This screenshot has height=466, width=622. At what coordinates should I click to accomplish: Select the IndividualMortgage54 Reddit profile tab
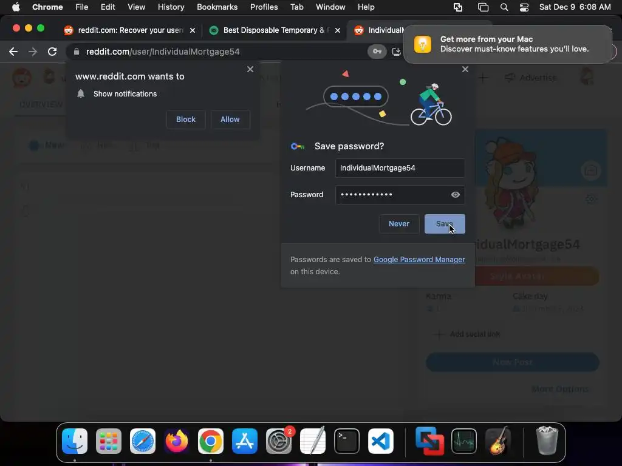tap(381, 30)
